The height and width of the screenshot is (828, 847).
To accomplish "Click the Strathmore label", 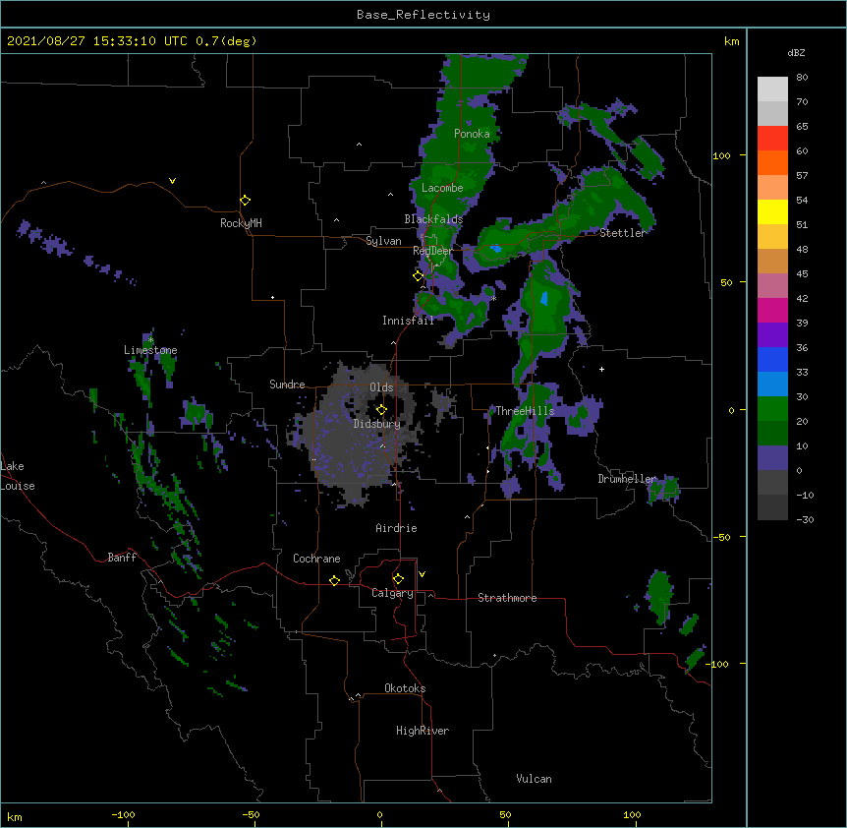I will pyautogui.click(x=507, y=598).
